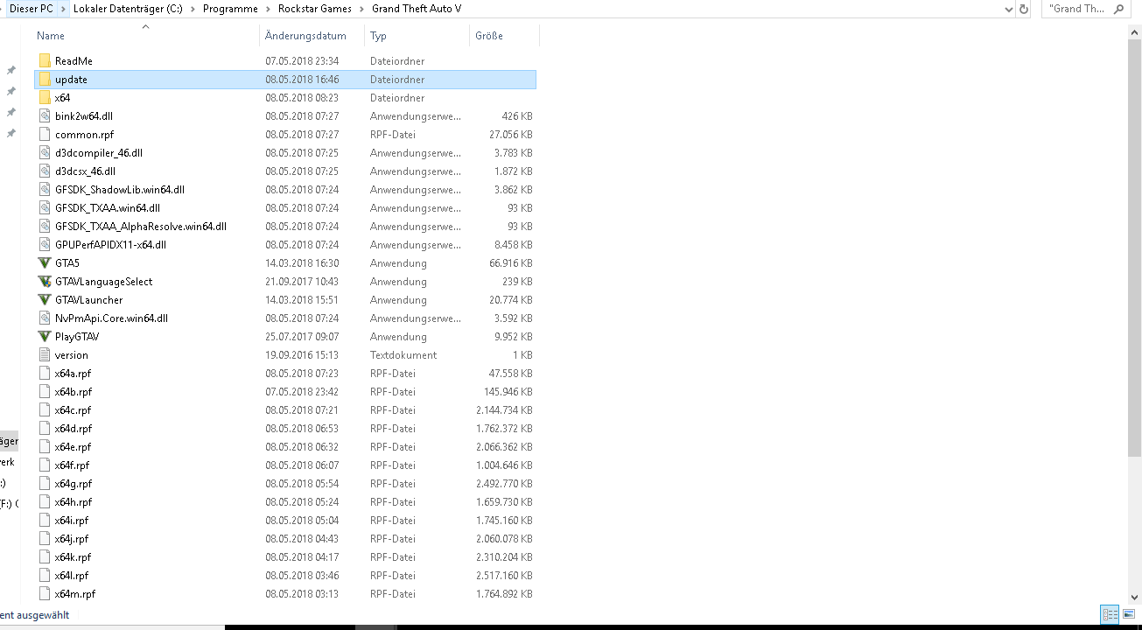The width and height of the screenshot is (1142, 630).
Task: Click the vertical scrollbar up arrow
Action: tap(1134, 31)
